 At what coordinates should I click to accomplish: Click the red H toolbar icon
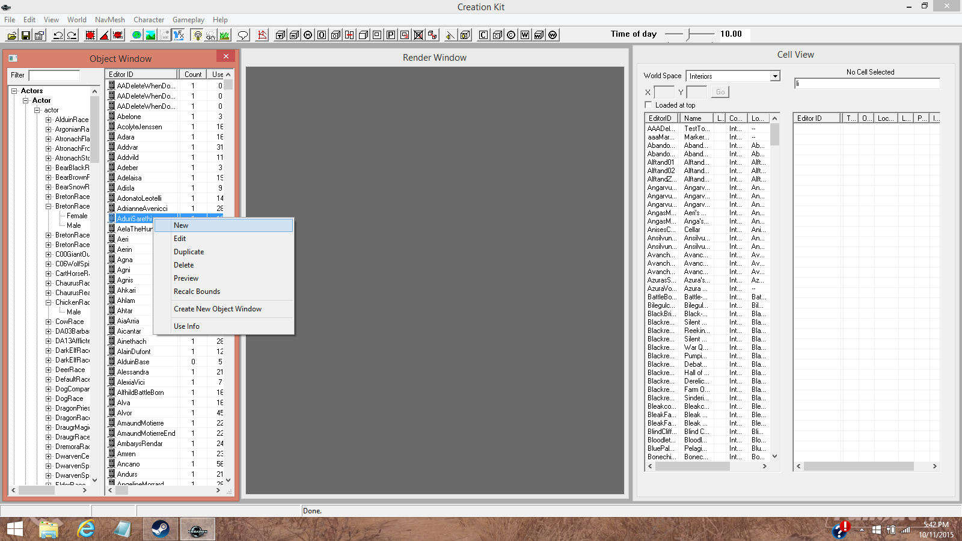click(x=349, y=35)
